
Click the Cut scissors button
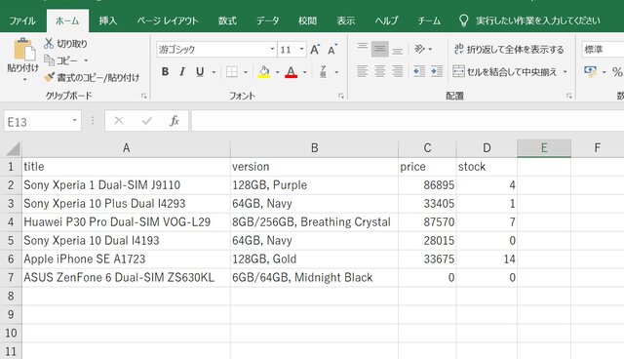pos(65,43)
